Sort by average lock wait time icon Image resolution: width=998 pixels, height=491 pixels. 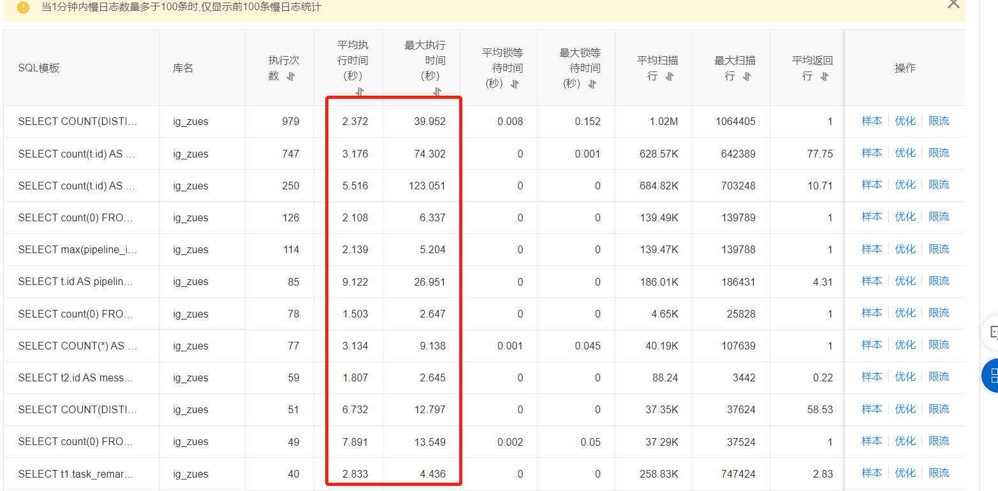pyautogui.click(x=515, y=84)
